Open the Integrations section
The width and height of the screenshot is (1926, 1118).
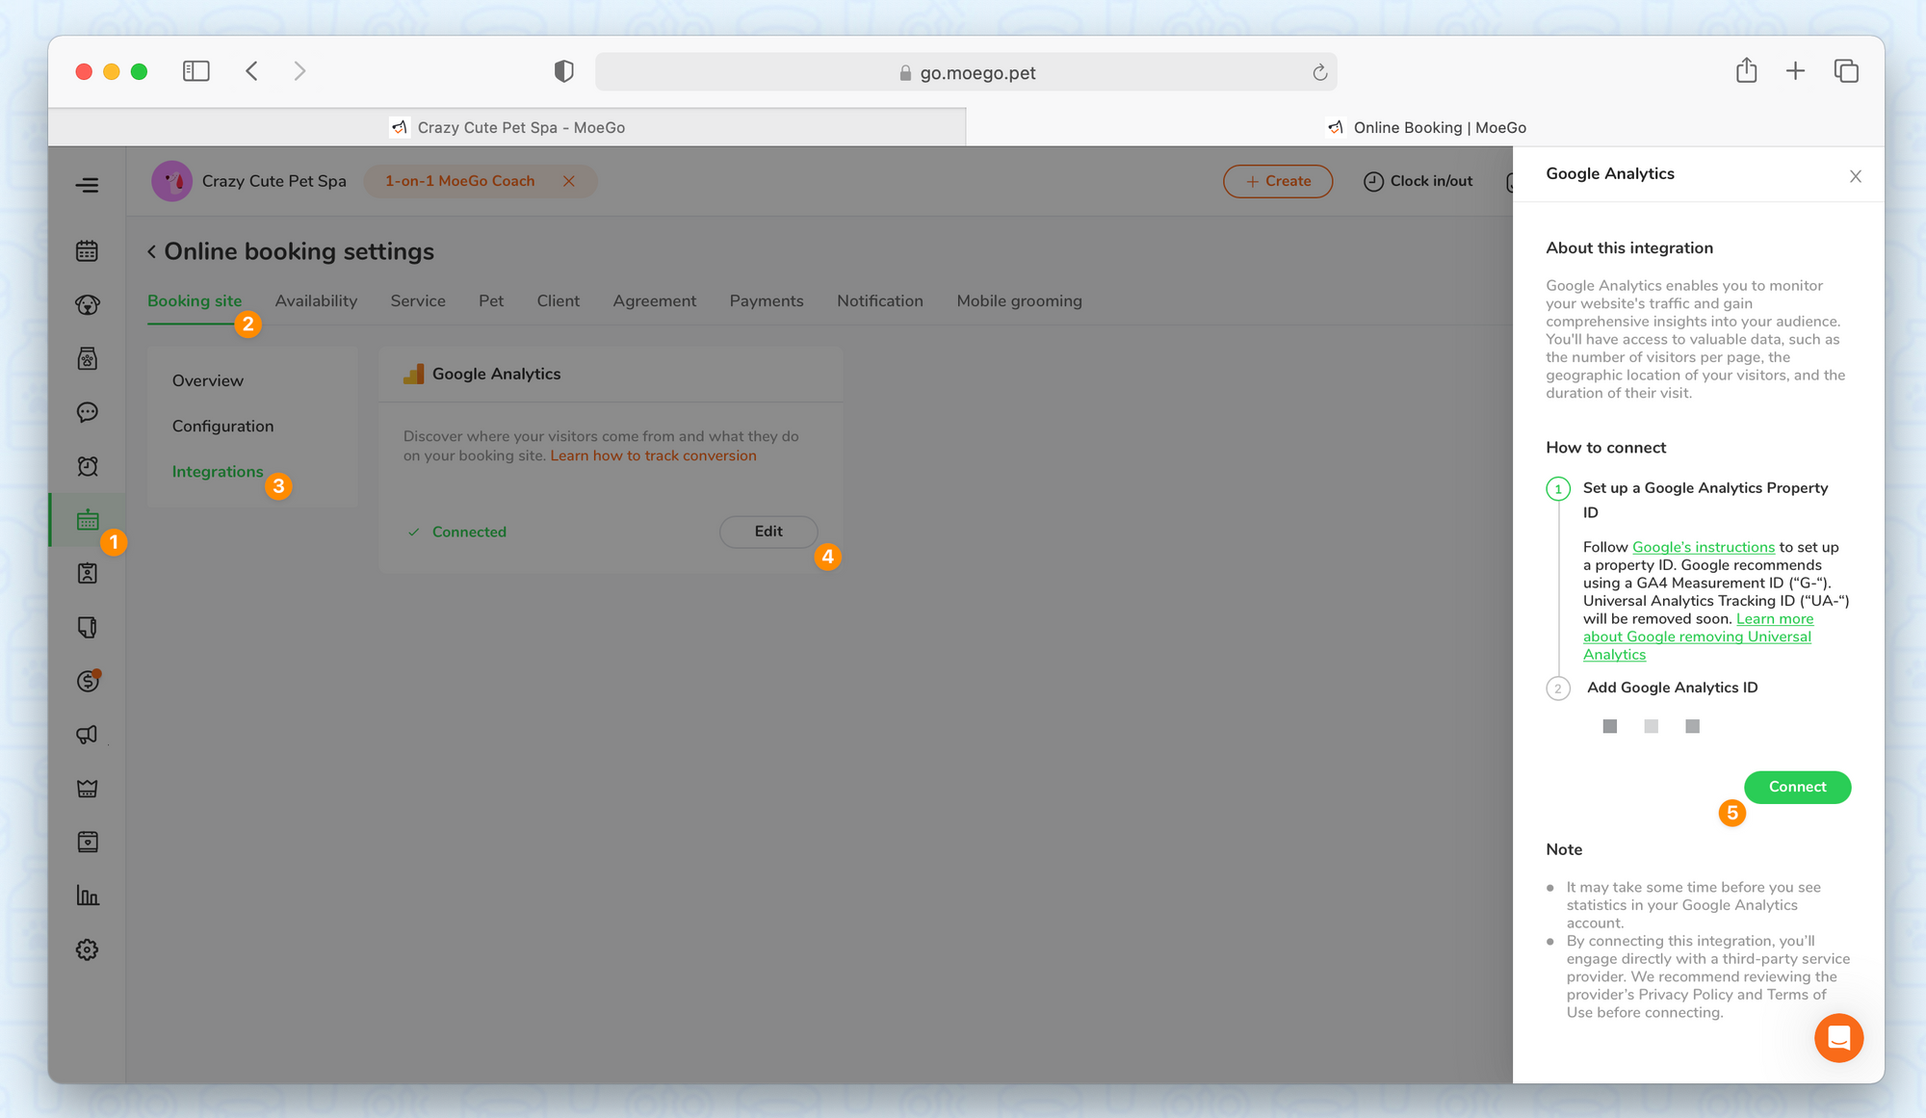(217, 471)
